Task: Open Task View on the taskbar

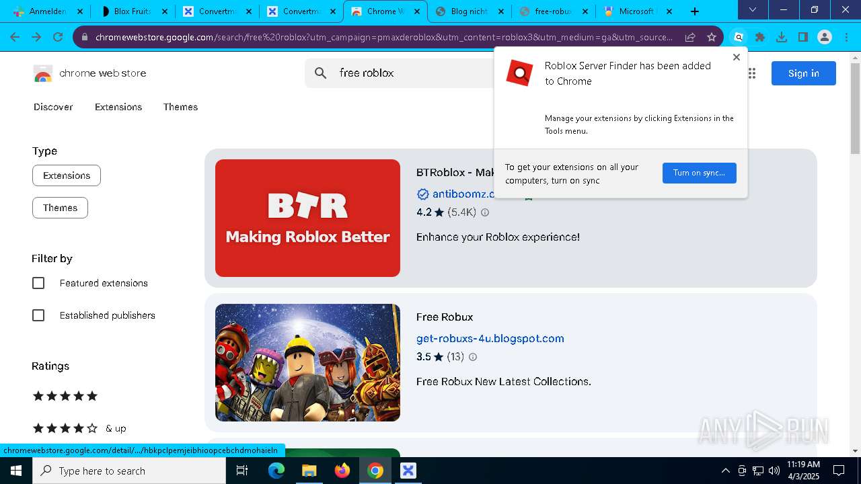Action: [242, 471]
